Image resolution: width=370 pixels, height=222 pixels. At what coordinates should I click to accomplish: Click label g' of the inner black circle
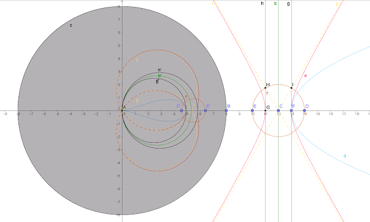(157, 81)
